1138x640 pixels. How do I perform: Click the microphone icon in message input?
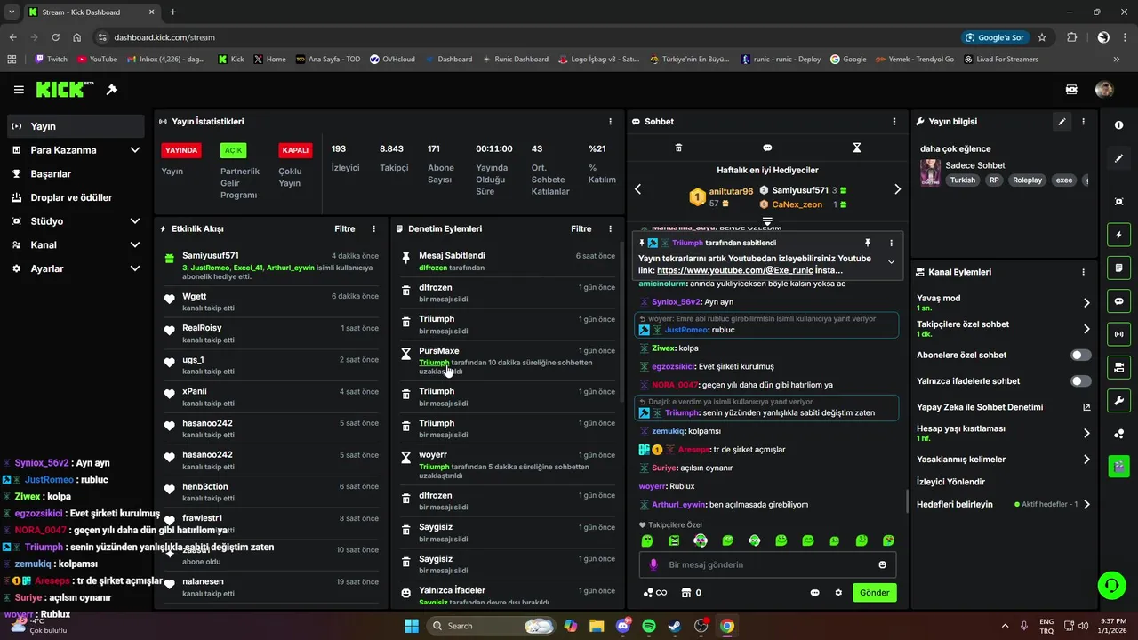[x=653, y=564]
